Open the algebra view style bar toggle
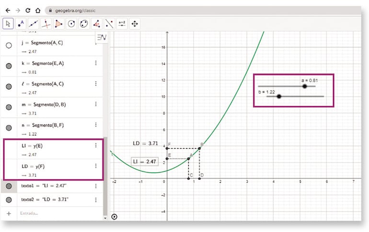Image resolution: width=369 pixels, height=232 pixels. [x=102, y=37]
